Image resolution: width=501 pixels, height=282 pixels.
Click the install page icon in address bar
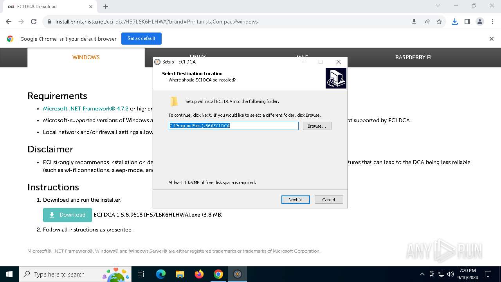pyautogui.click(x=414, y=22)
